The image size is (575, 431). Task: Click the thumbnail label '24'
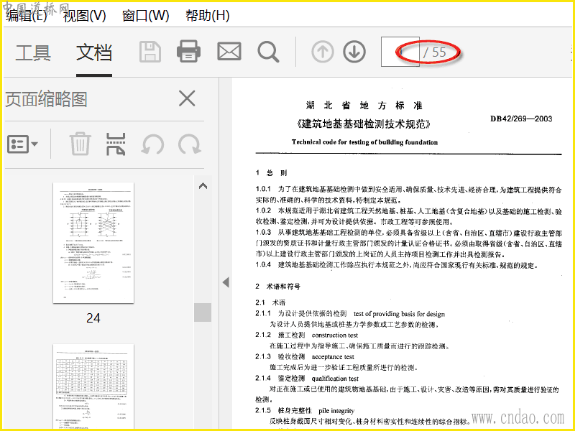point(93,318)
